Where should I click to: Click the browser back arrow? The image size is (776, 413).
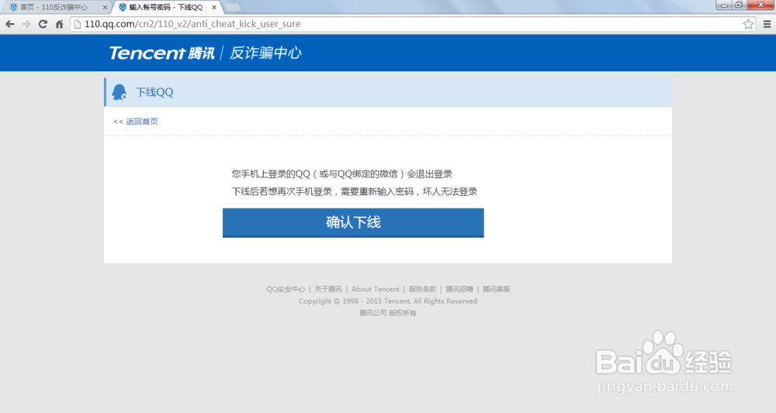(10, 24)
